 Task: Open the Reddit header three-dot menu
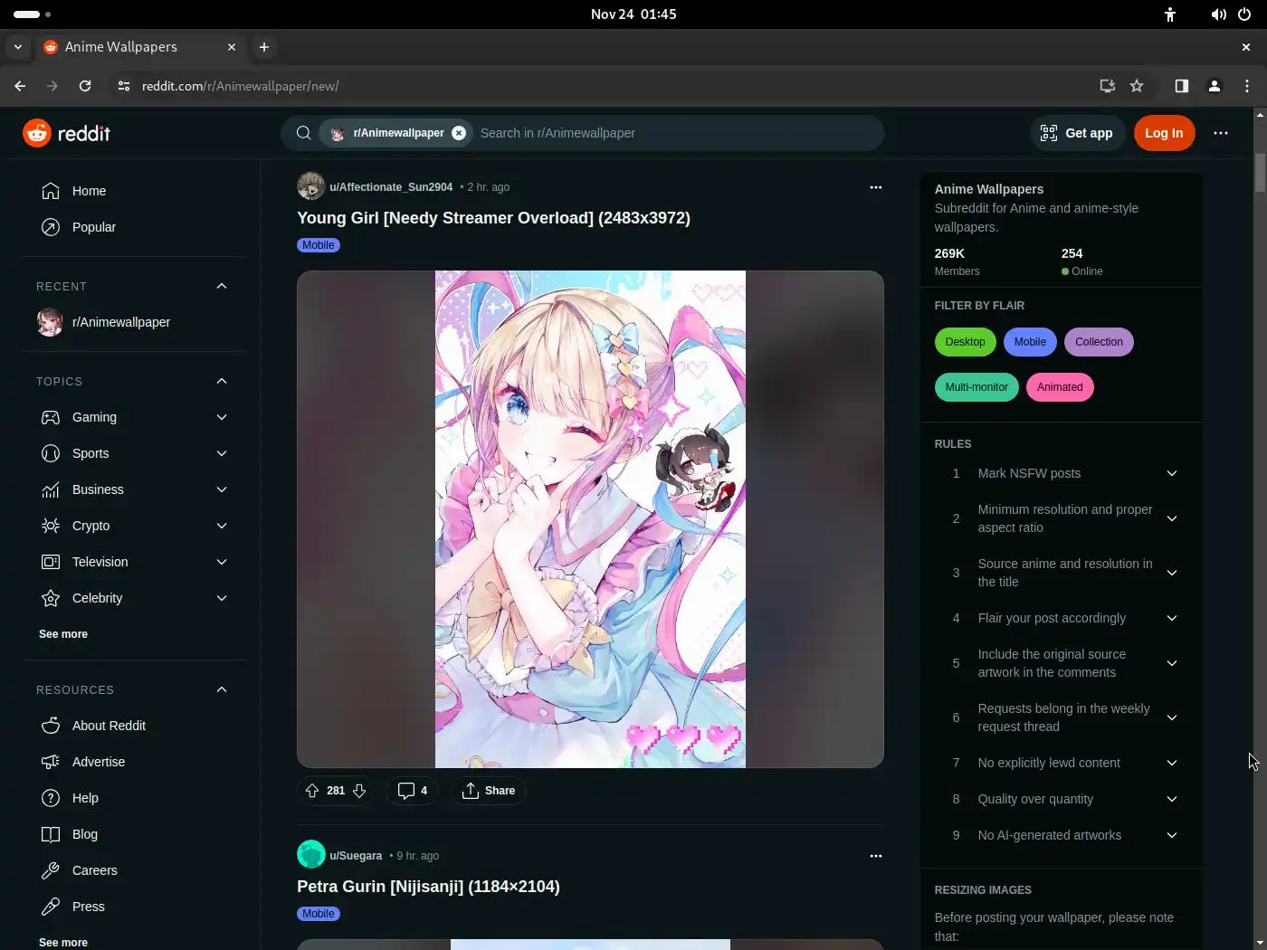pos(1221,133)
